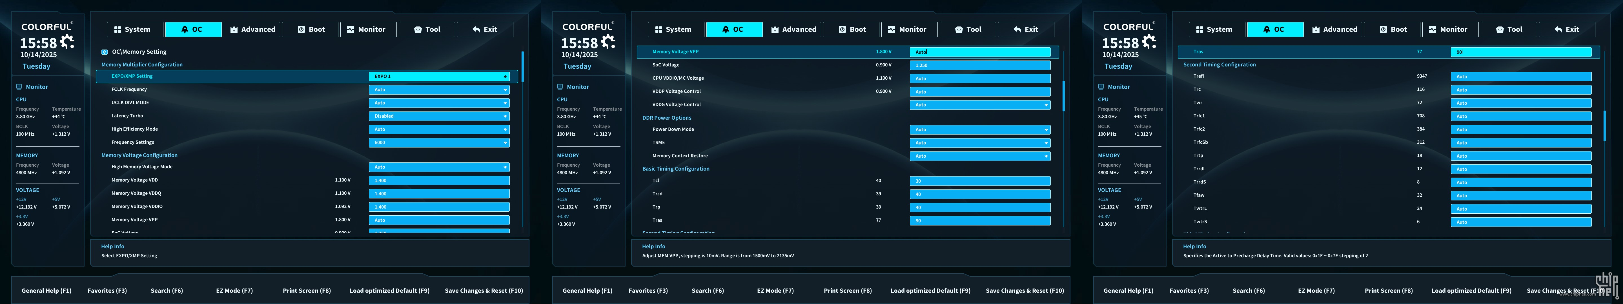The width and height of the screenshot is (1623, 304).
Task: Click Tool tab icon in the Trefi timings window
Action: click(x=1500, y=30)
